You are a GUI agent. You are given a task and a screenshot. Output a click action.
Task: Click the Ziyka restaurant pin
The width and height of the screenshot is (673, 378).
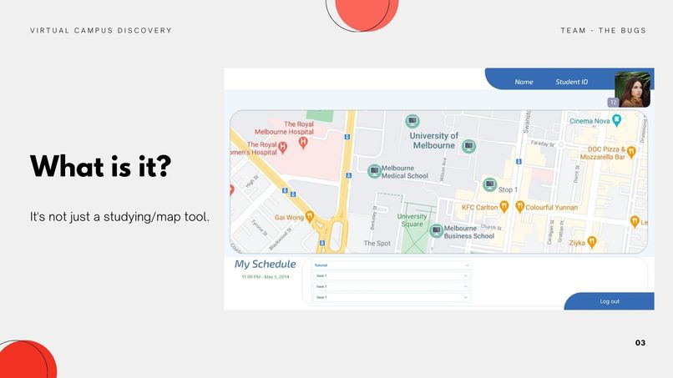(592, 242)
